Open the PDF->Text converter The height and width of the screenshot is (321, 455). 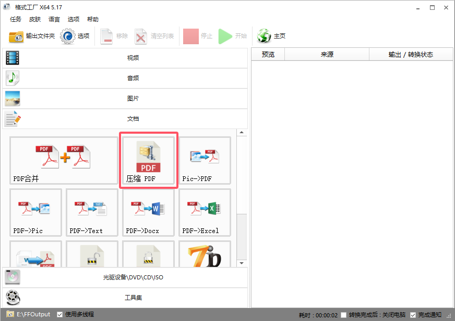(x=92, y=212)
